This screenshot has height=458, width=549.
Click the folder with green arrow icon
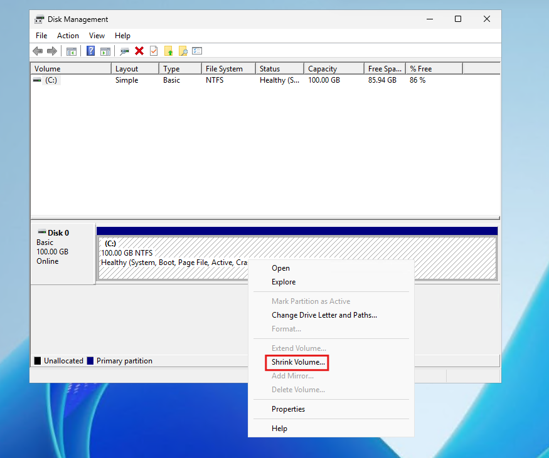pos(168,51)
